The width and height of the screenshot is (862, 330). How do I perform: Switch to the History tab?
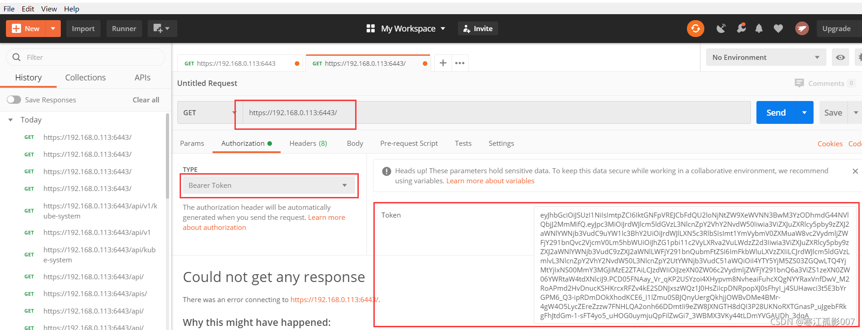click(x=28, y=78)
